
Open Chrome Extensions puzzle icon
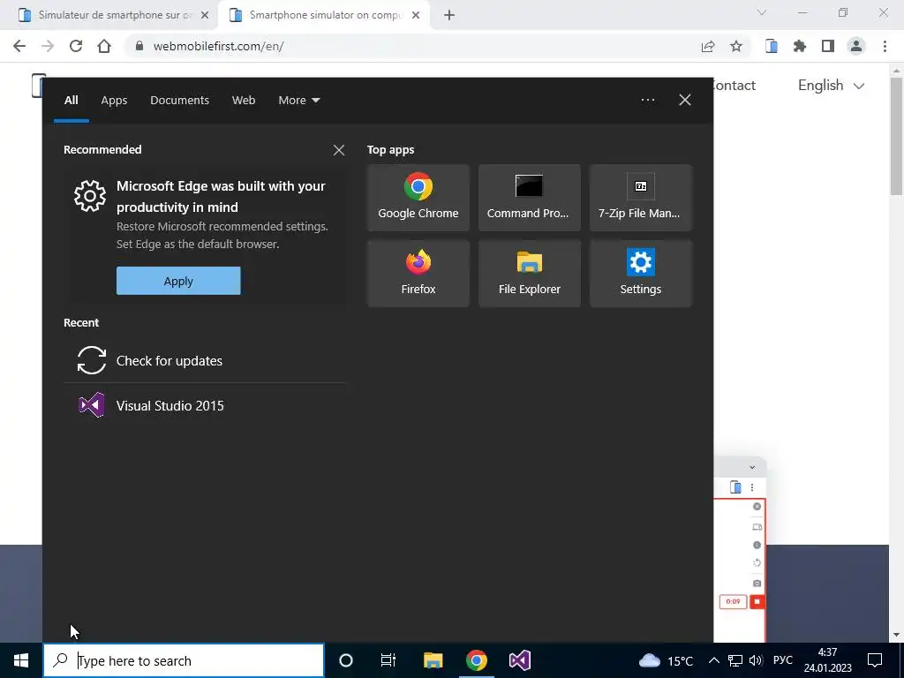(800, 46)
